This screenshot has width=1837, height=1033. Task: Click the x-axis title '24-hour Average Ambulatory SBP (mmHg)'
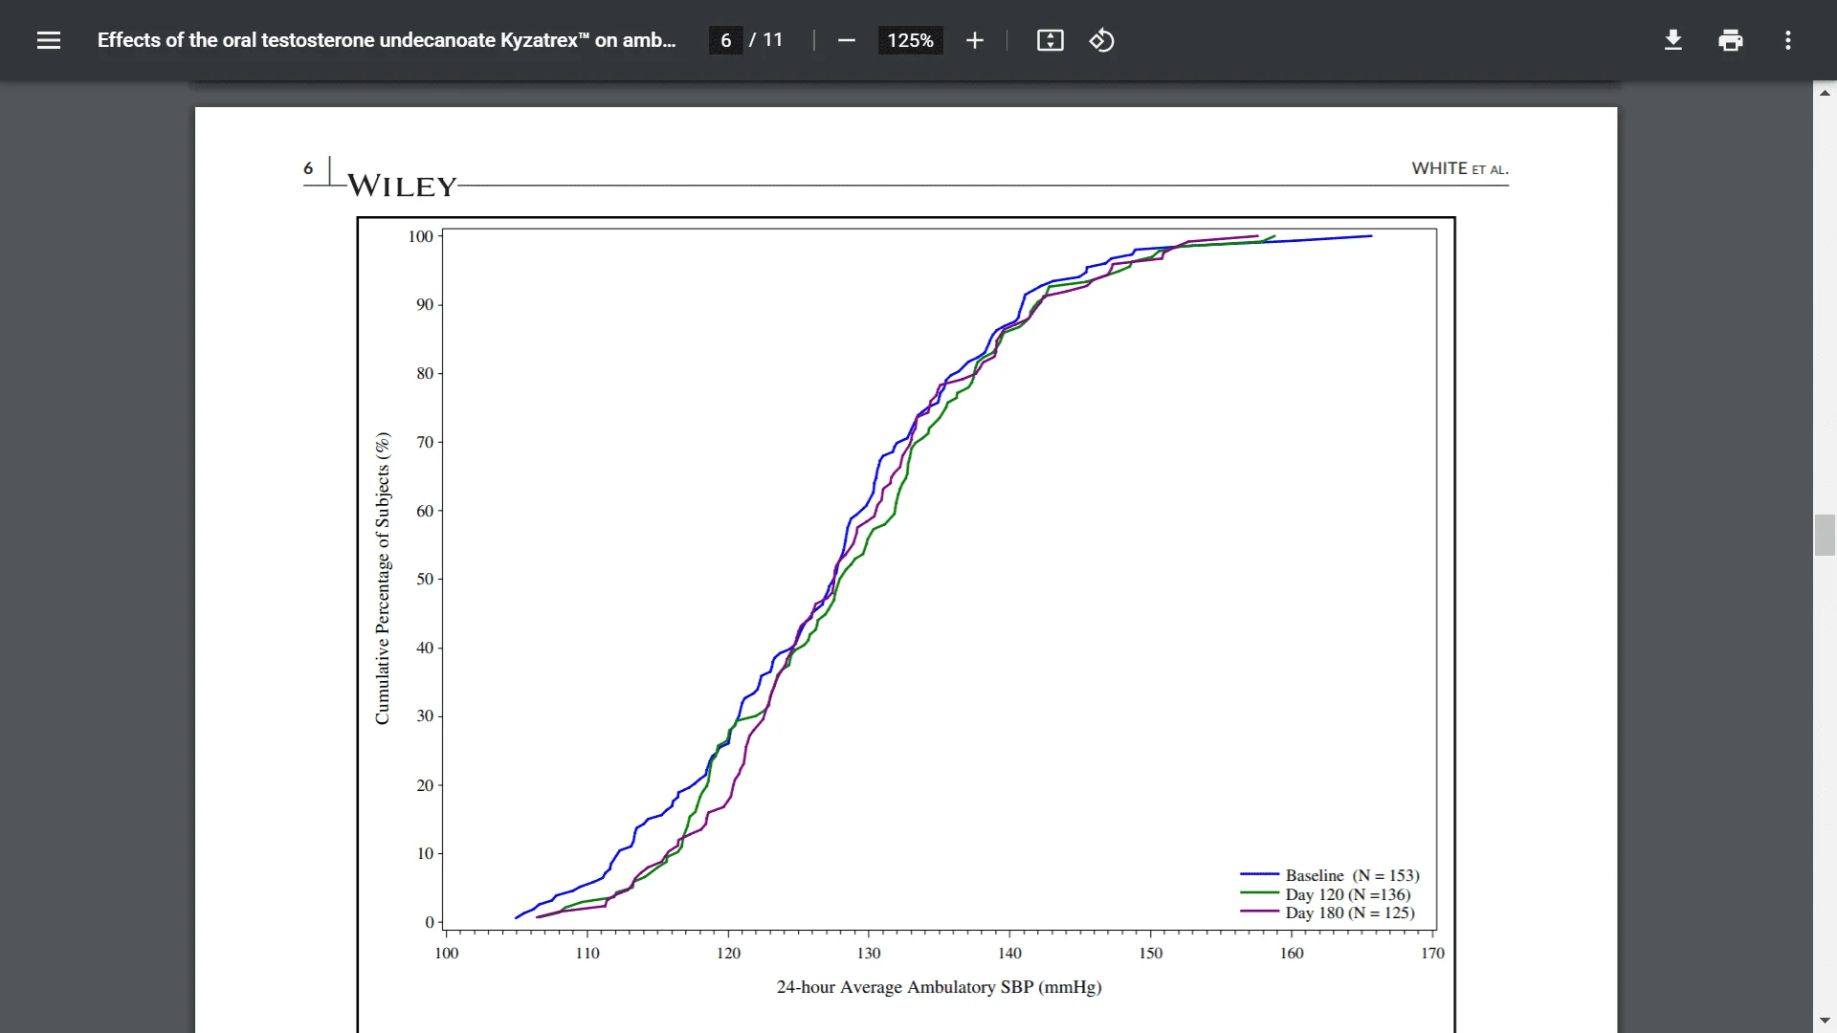click(x=939, y=987)
